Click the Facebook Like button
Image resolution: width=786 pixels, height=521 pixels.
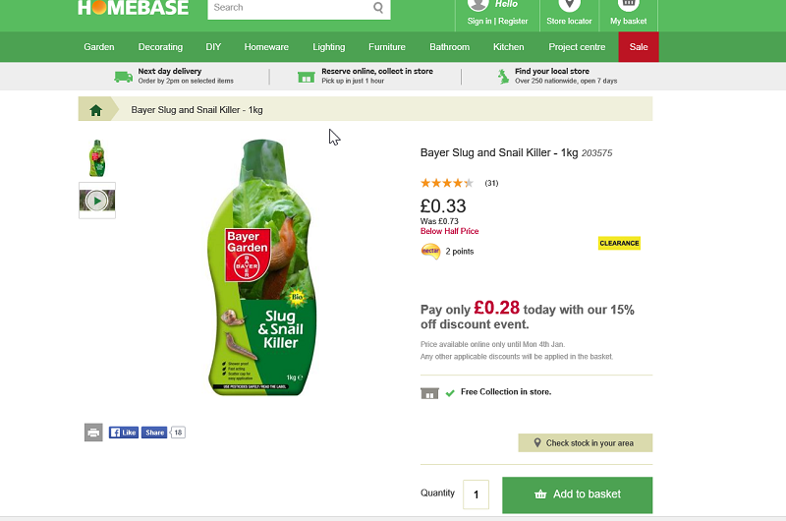coord(123,432)
